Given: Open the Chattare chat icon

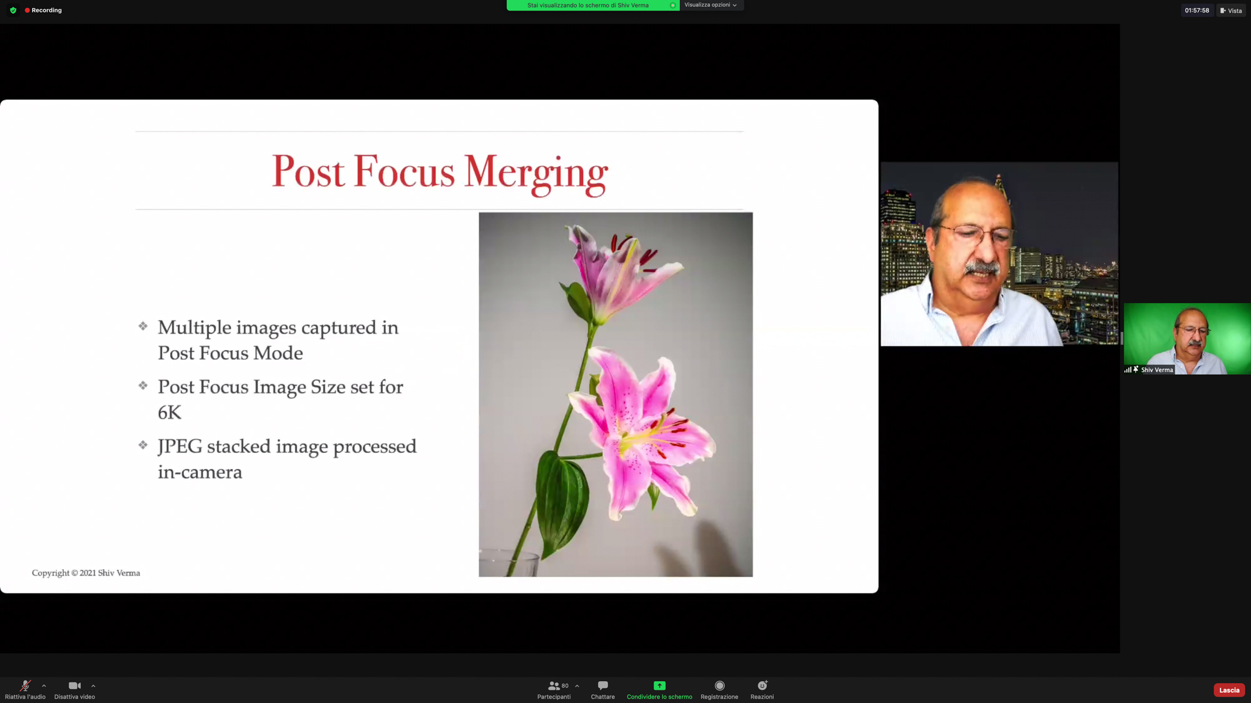Looking at the screenshot, I should tap(602, 686).
